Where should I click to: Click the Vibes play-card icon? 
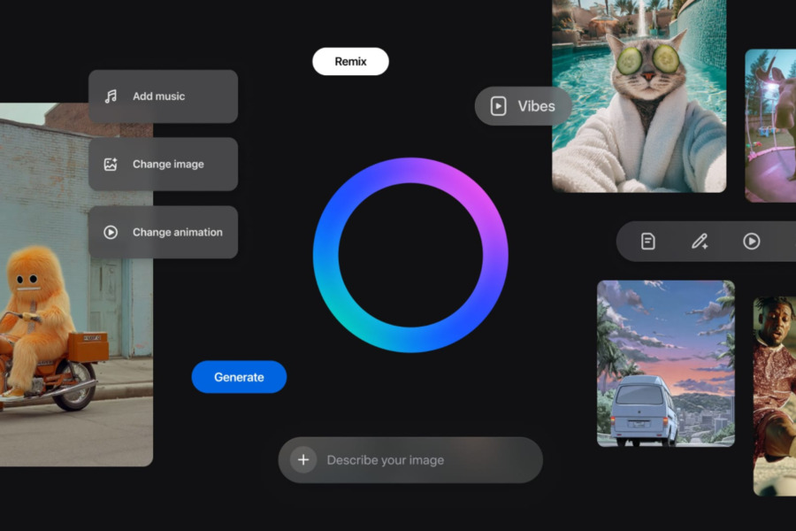499,106
